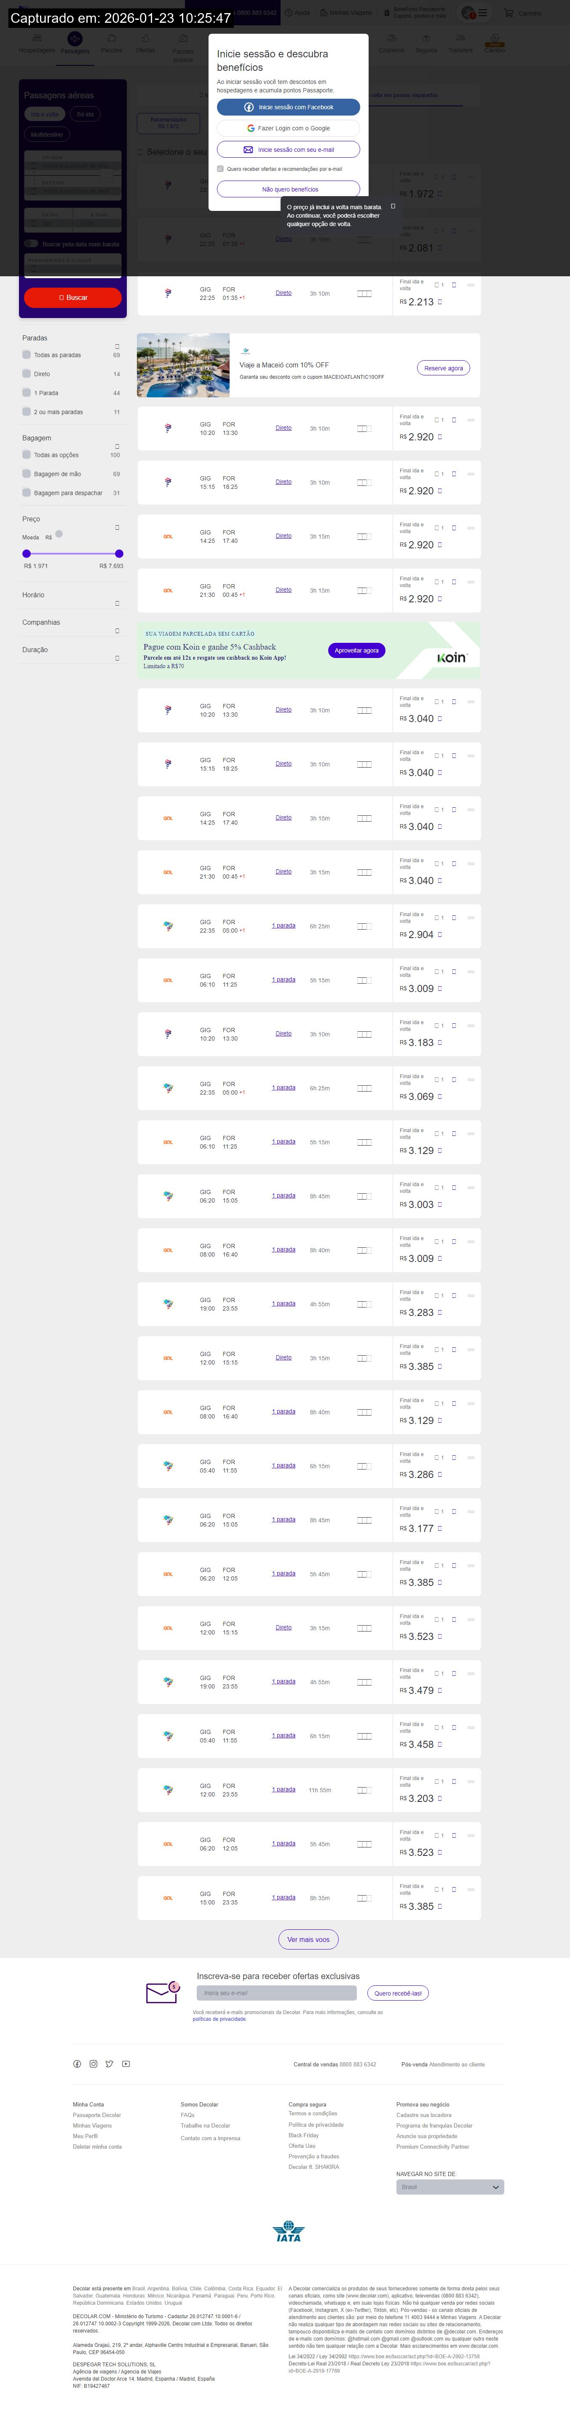Switch to the Hospedagens tab
Viewport: 570px width, 2411px height.
click(x=37, y=43)
